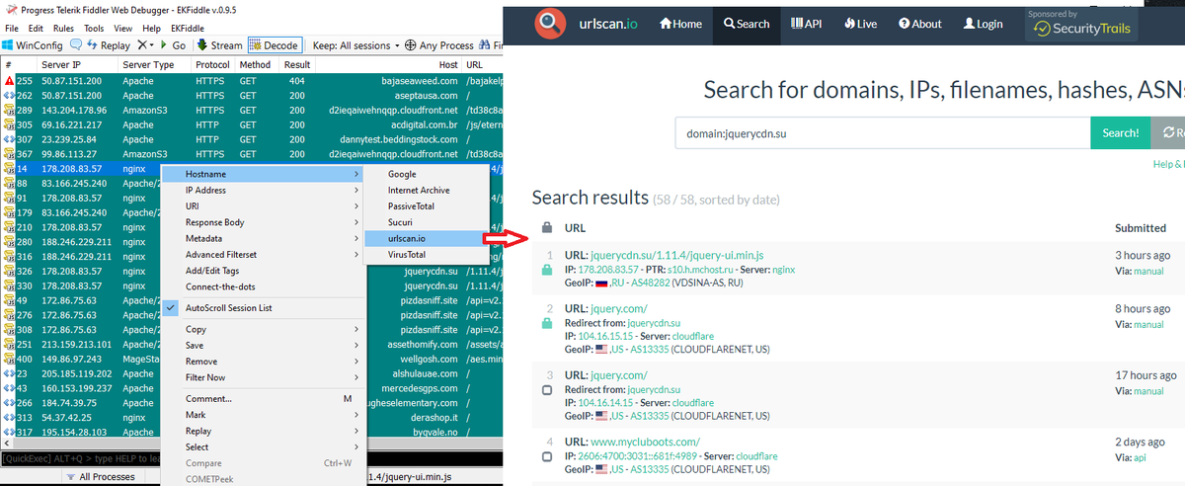
Task: Select urlscan.io lookup option
Action: [x=427, y=238]
